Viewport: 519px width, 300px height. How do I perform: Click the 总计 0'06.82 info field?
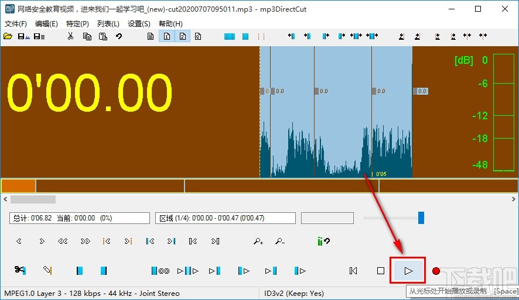pyautogui.click(x=80, y=218)
